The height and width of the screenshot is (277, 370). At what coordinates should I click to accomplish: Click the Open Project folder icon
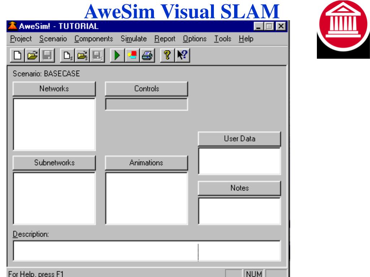pos(32,55)
